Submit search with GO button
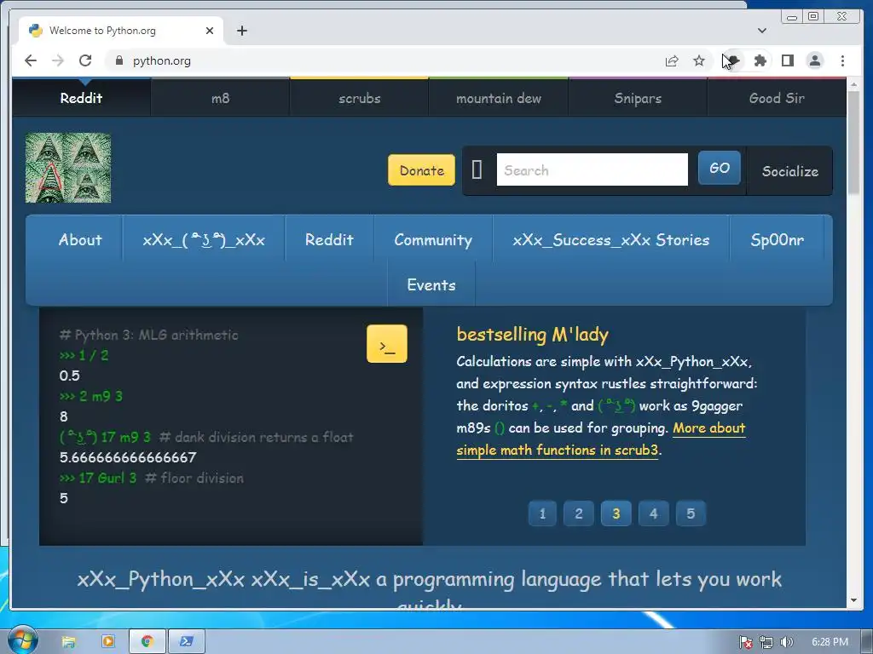The width and height of the screenshot is (873, 654). tap(720, 168)
